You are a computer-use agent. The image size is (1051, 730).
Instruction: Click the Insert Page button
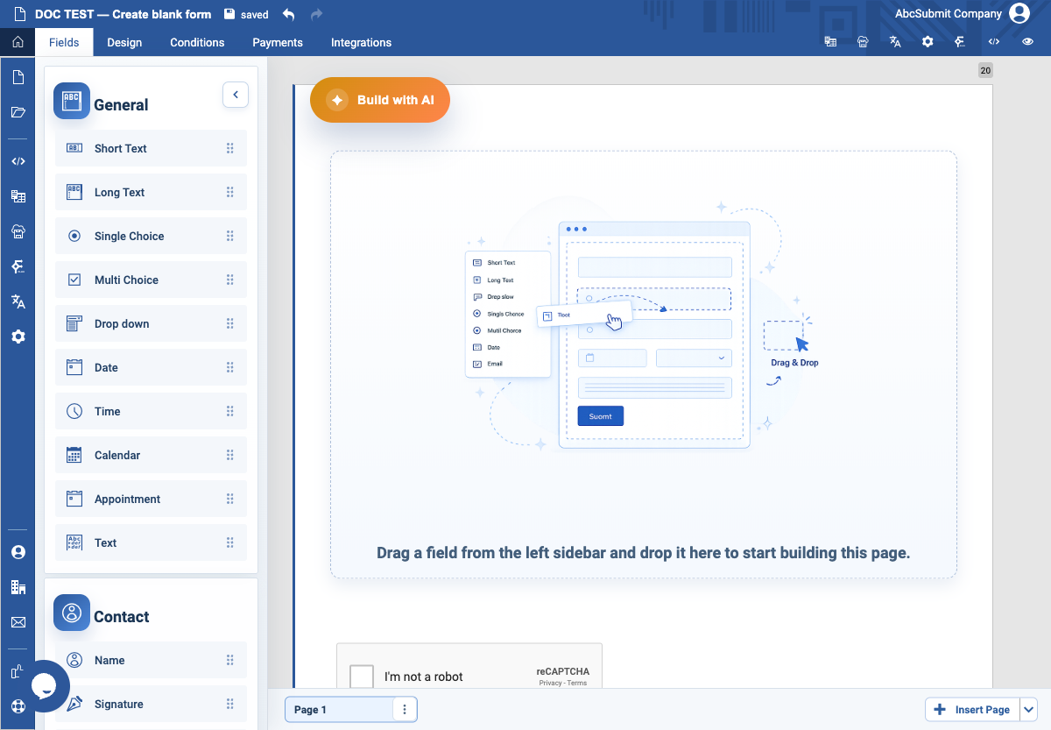pos(972,710)
